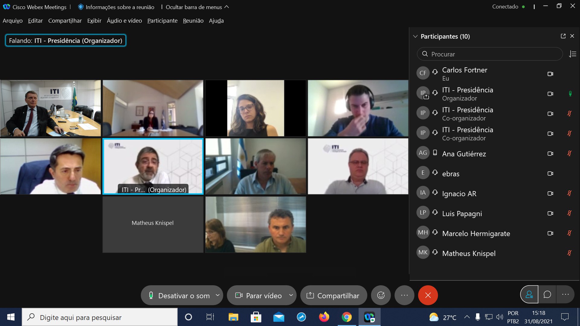Click the red leave meeting button

[x=428, y=295]
